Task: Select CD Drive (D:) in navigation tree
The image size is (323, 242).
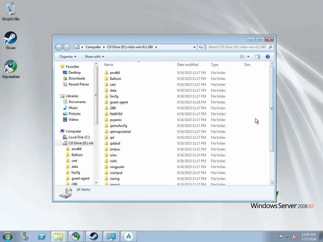Action: pyautogui.click(x=78, y=143)
